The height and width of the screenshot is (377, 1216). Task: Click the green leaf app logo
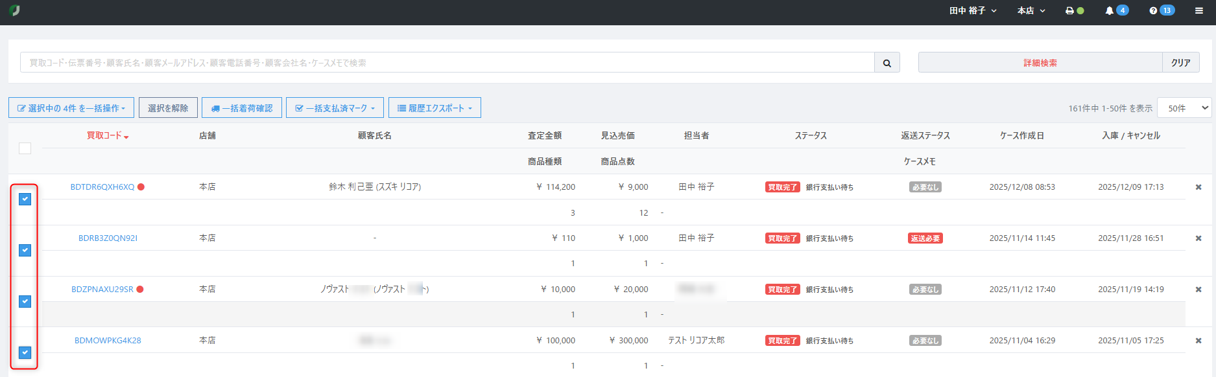[x=14, y=10]
